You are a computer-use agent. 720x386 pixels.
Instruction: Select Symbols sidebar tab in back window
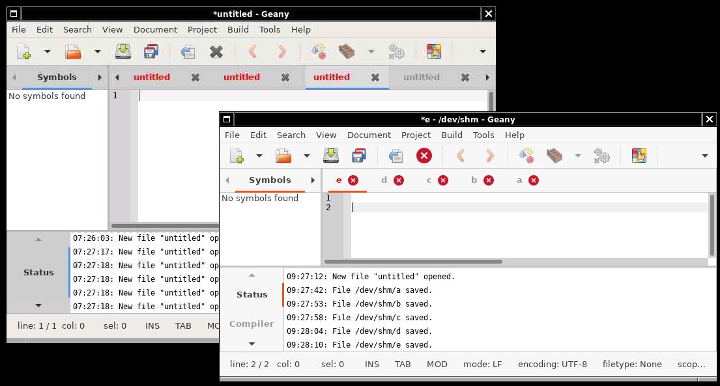[x=57, y=77]
